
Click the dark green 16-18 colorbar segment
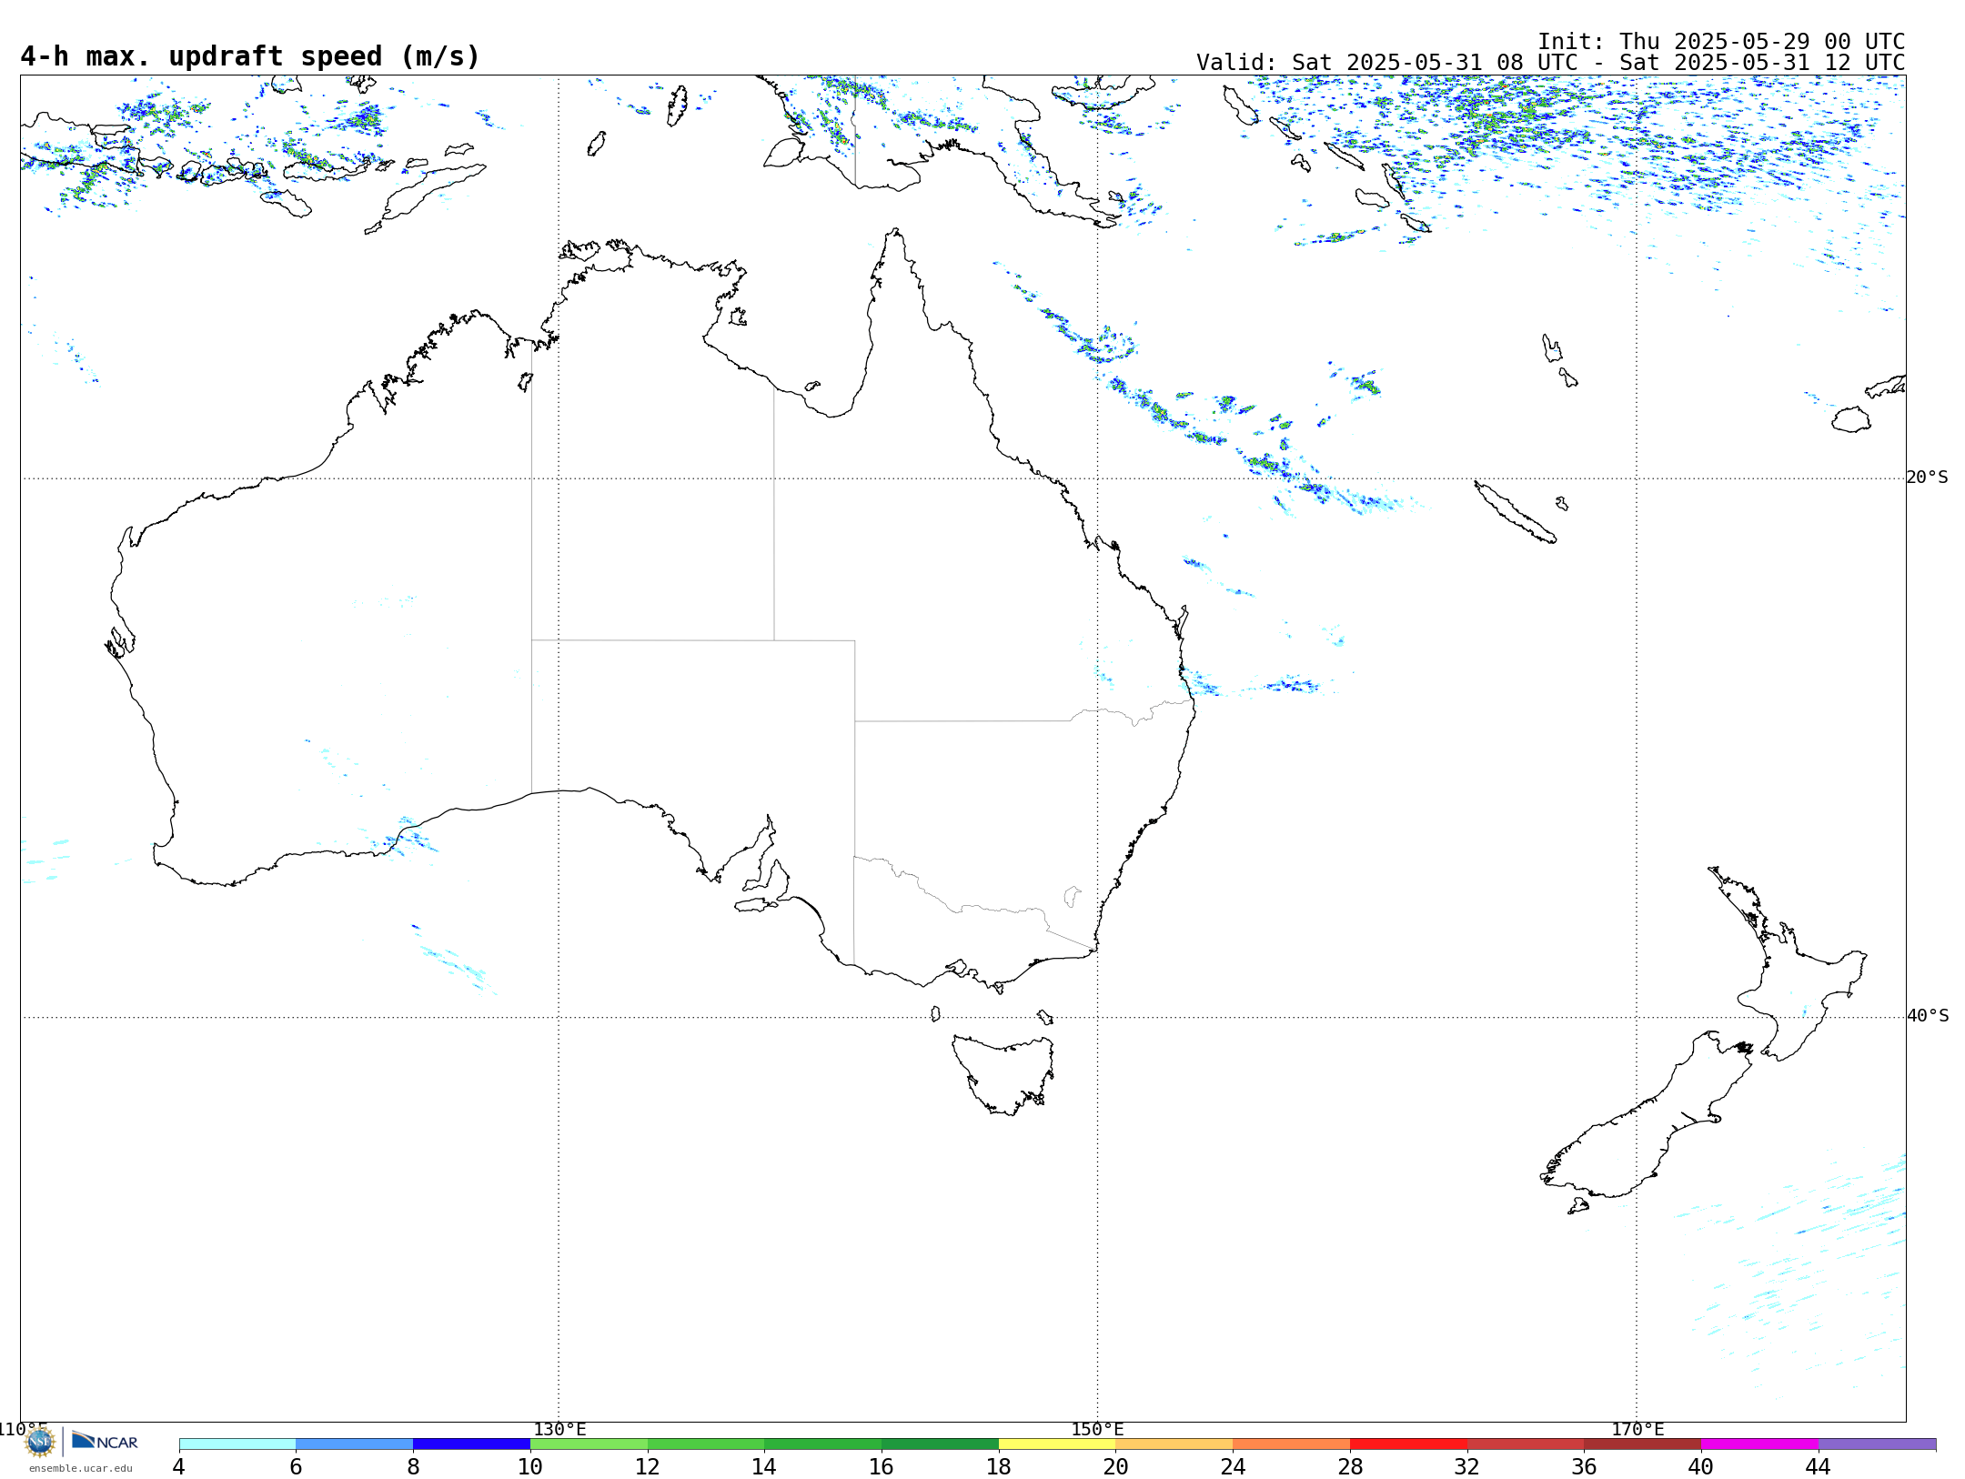(941, 1444)
